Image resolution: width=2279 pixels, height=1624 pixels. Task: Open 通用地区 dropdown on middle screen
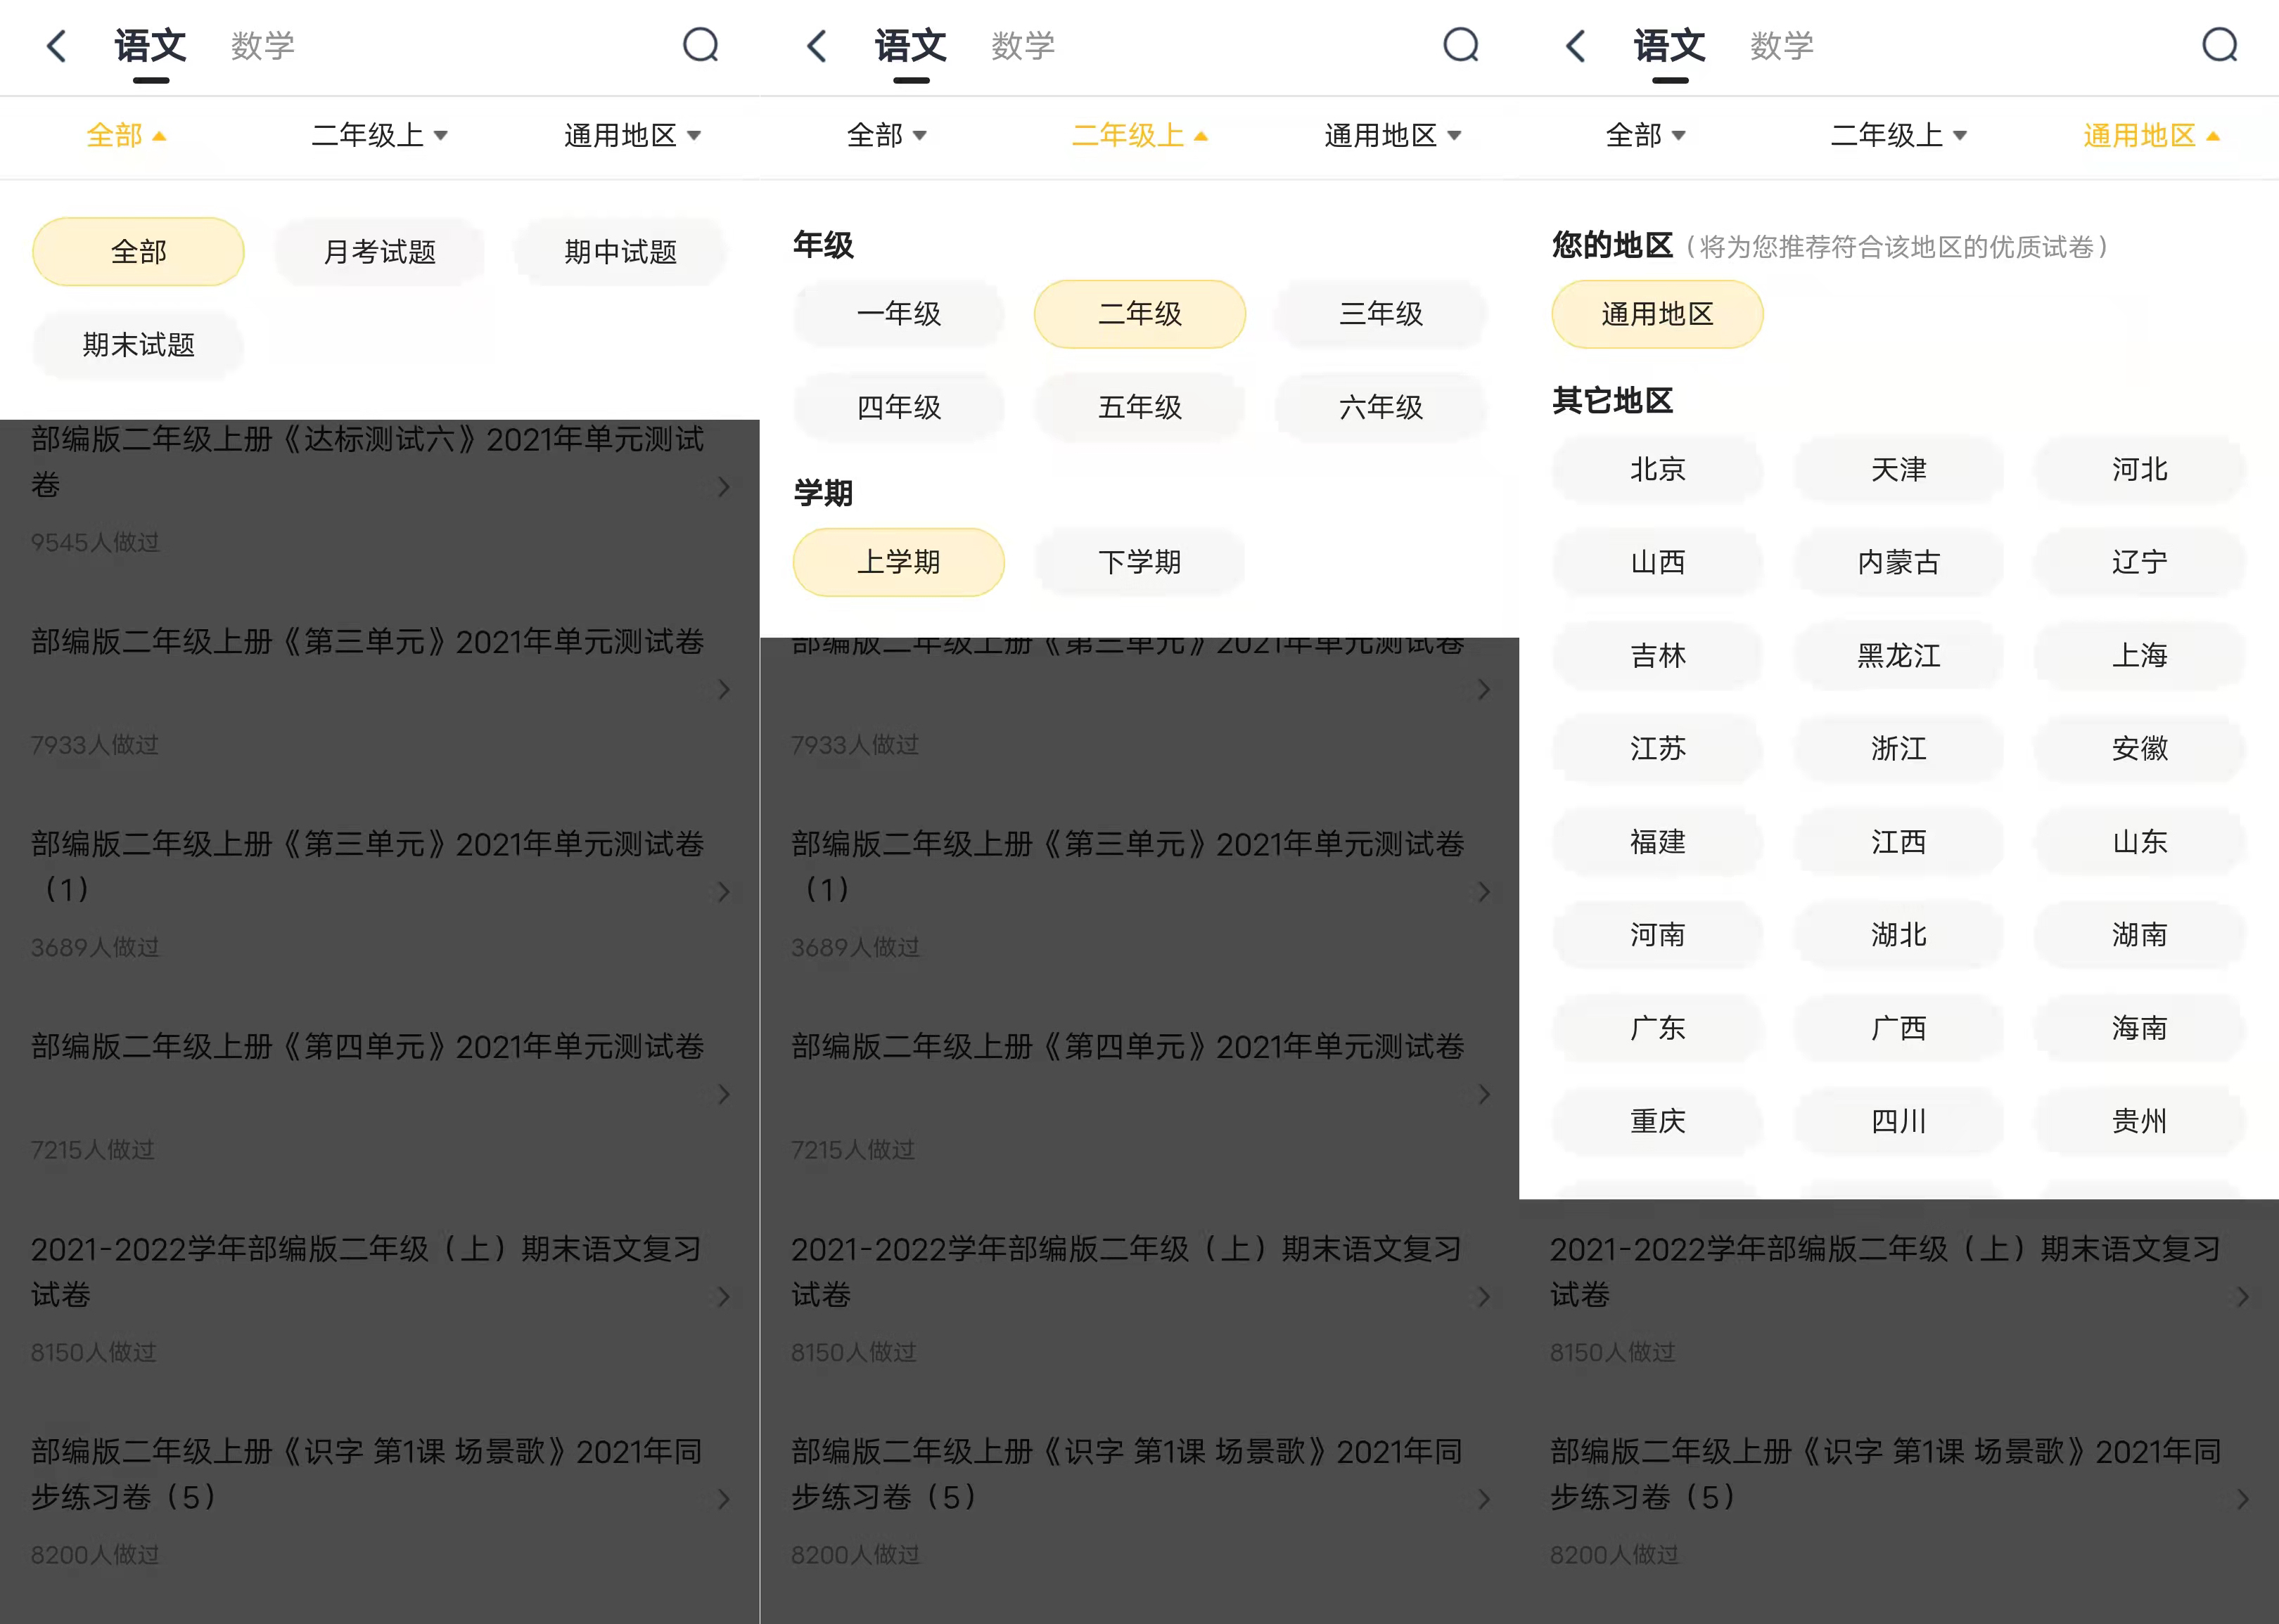pos(1393,135)
